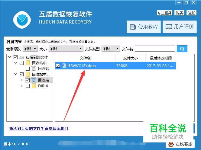
Task: Expand the highlighted 回收站 node
Action: (x=22, y=80)
